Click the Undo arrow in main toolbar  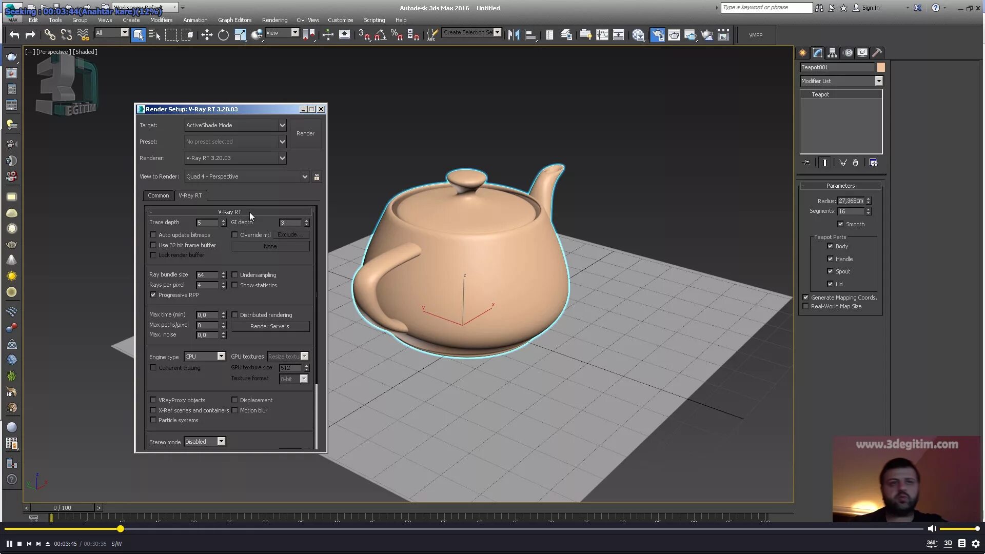click(14, 35)
